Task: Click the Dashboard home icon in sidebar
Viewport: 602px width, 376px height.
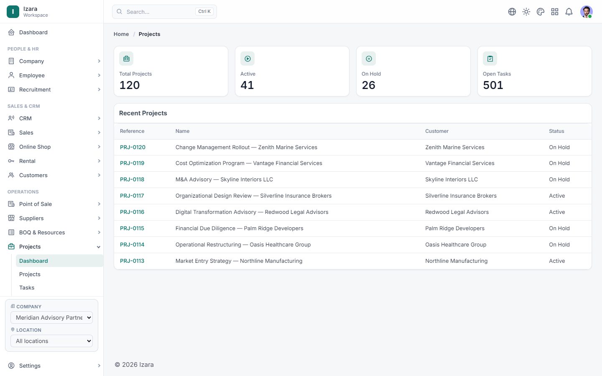Action: (11, 32)
